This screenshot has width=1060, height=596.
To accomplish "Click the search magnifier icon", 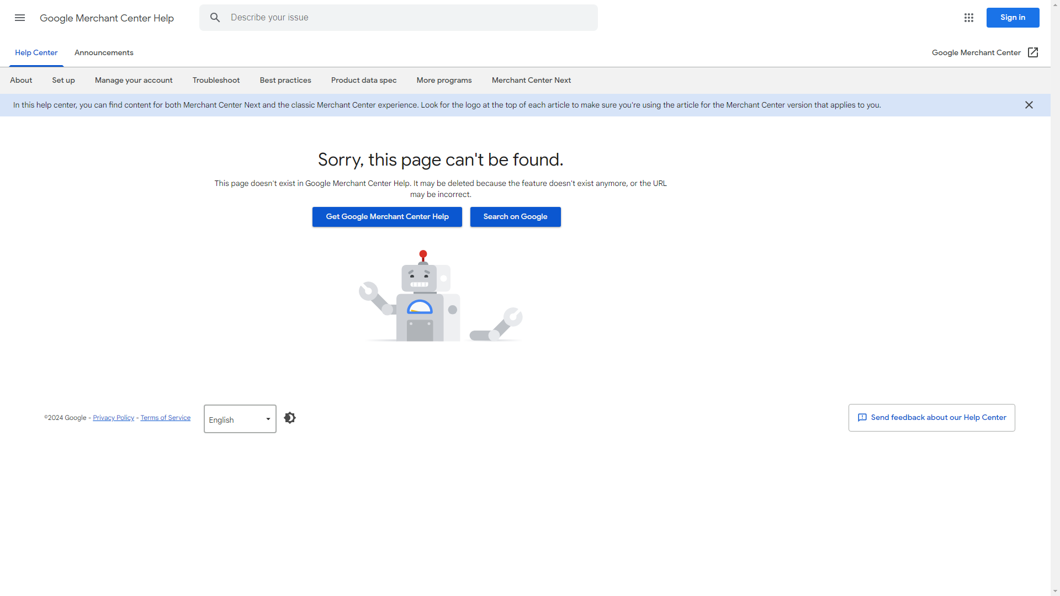I will click(x=215, y=18).
